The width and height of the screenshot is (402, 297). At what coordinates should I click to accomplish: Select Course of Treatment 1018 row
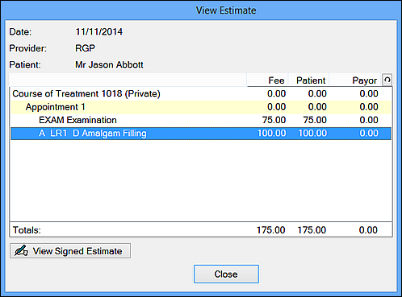(x=201, y=93)
